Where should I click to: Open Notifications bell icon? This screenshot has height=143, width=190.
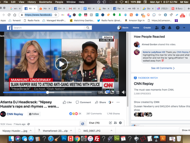click(x=170, y=28)
